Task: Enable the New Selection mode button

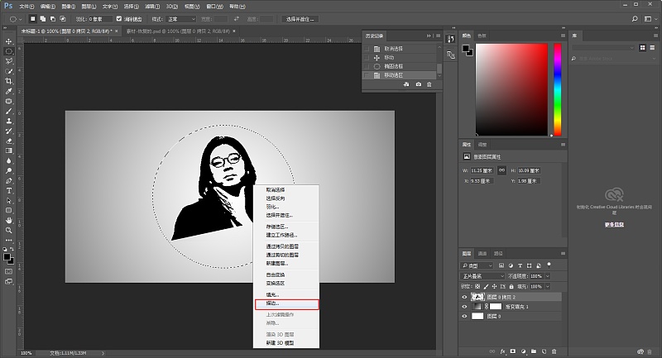Action: (32, 19)
